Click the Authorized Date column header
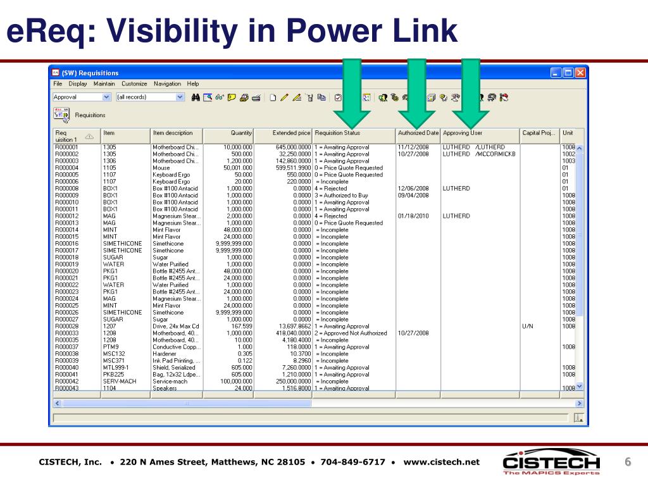 coord(418,136)
